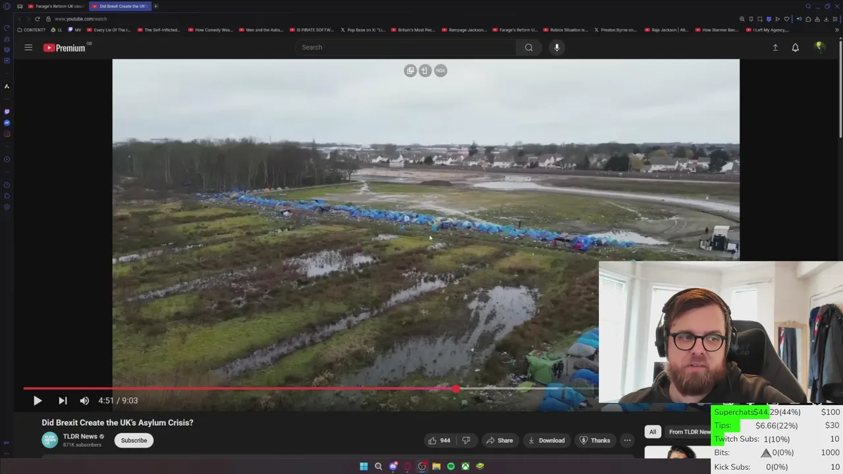Expand the bookmarks bar overflow chevron
This screenshot has width=843, height=474.
pos(837,30)
